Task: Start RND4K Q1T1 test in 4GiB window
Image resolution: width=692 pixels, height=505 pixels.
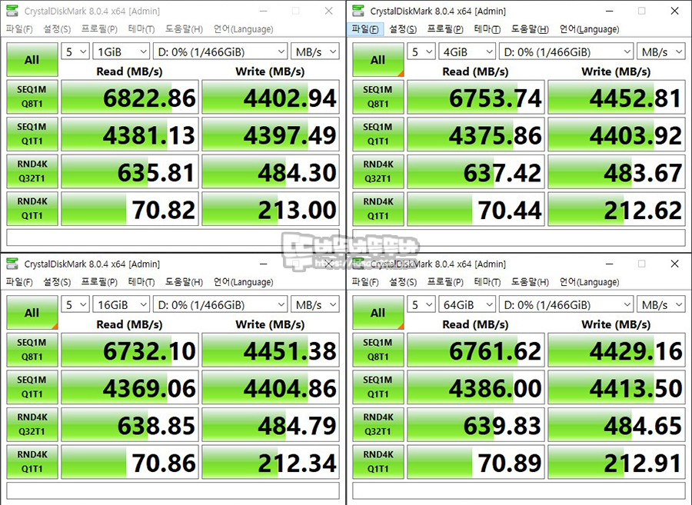Action: [378, 208]
